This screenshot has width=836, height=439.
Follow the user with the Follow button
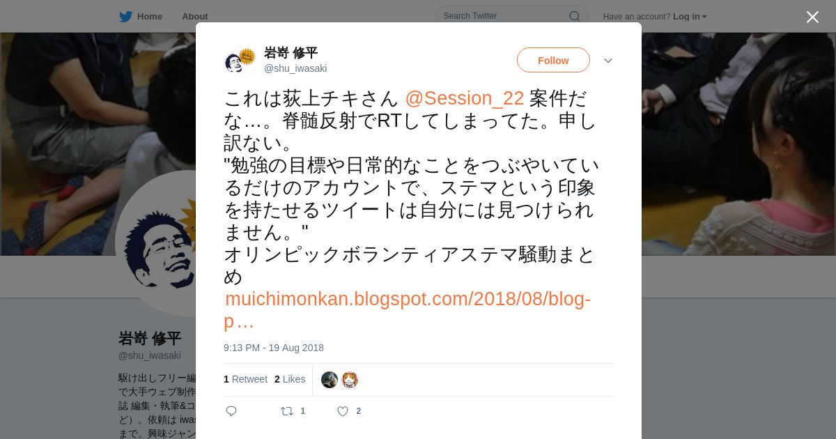[553, 60]
